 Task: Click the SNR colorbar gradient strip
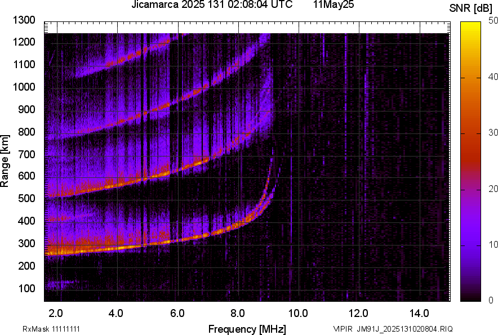pos(470,162)
